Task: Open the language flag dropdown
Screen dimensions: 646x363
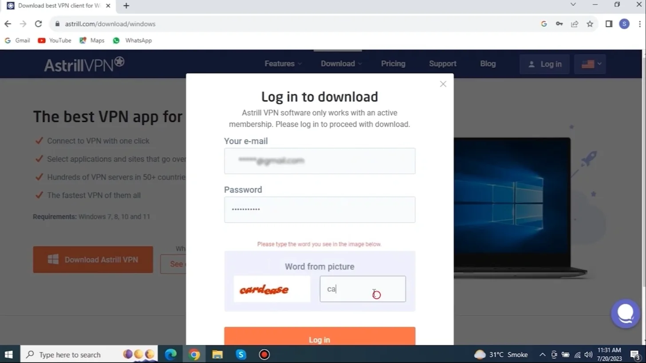Action: coord(590,64)
